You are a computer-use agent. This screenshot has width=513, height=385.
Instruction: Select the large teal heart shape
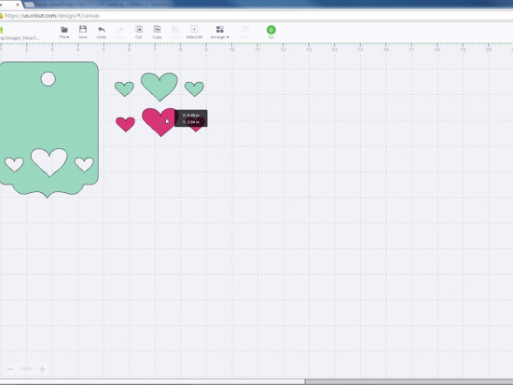159,87
